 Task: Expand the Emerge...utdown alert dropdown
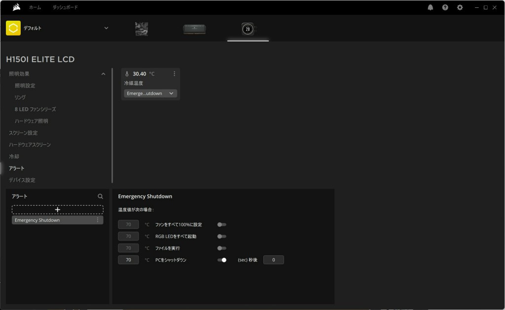pos(150,93)
